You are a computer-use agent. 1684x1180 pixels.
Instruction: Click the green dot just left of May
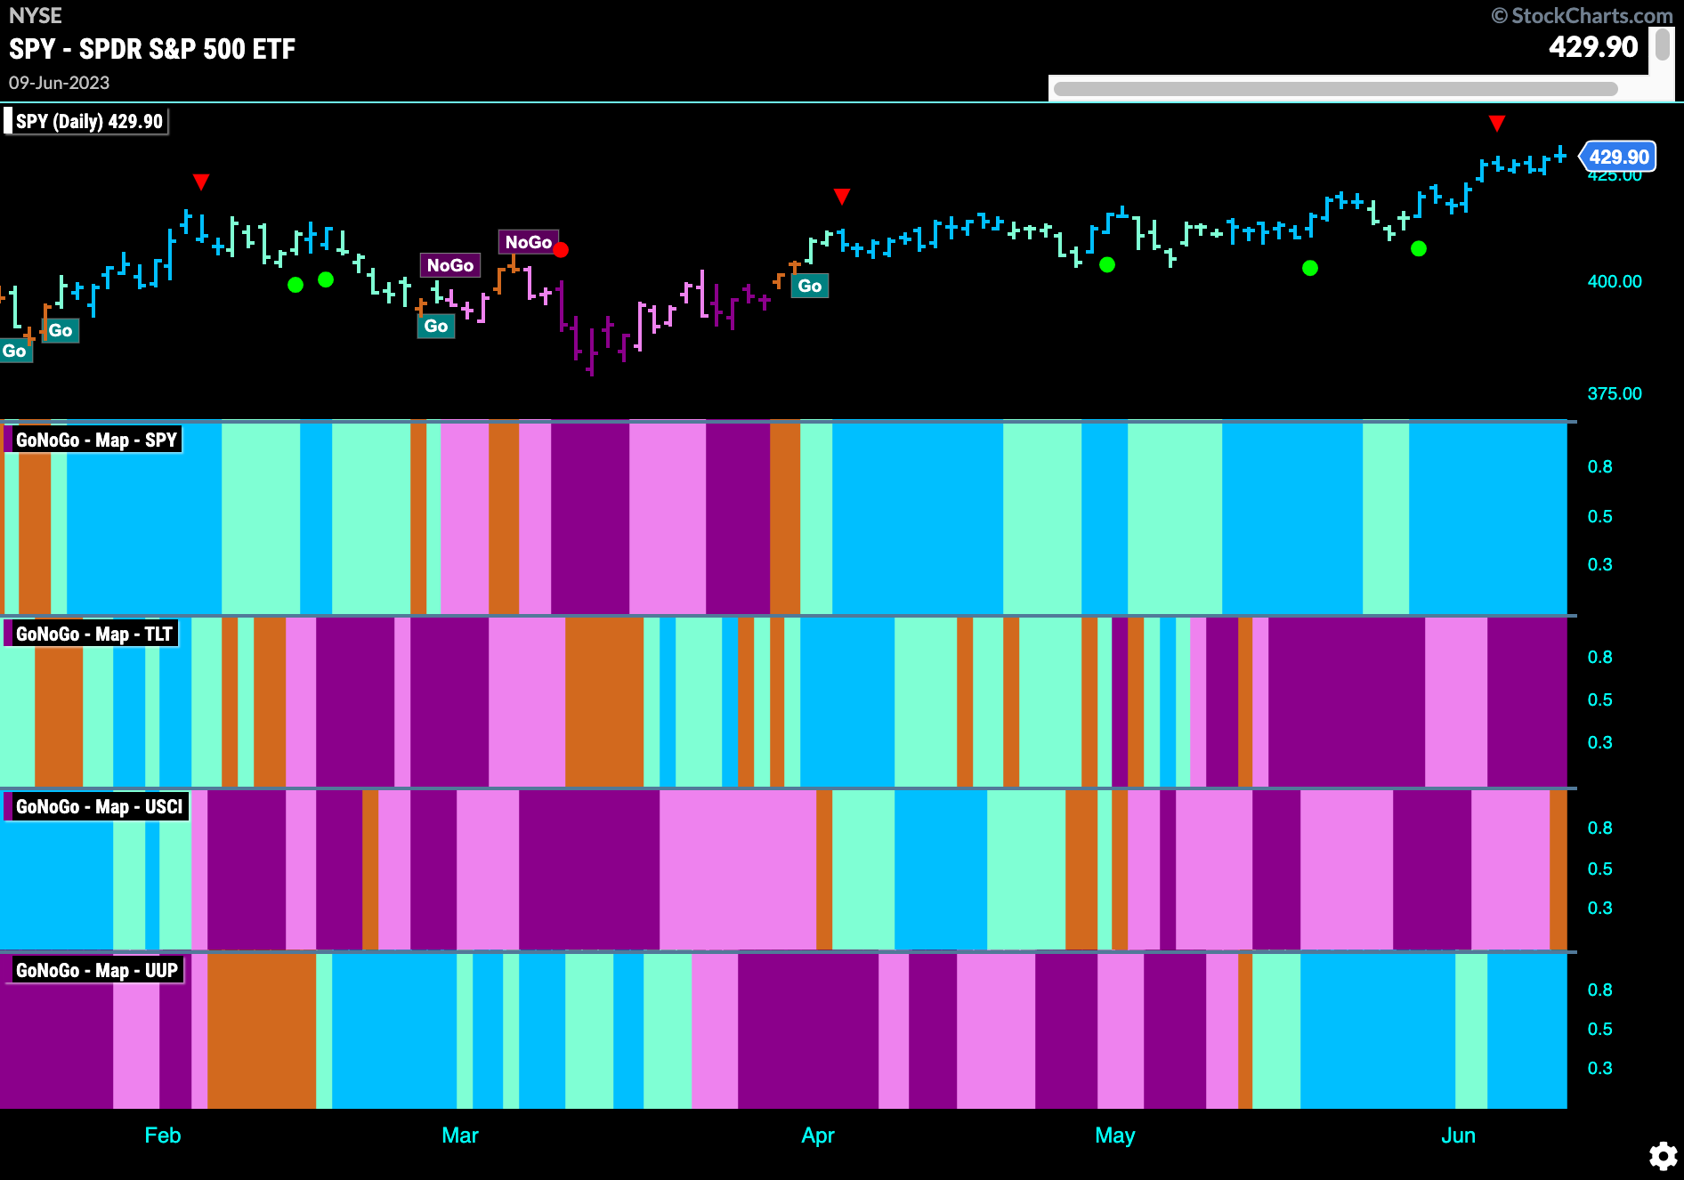tap(1107, 264)
